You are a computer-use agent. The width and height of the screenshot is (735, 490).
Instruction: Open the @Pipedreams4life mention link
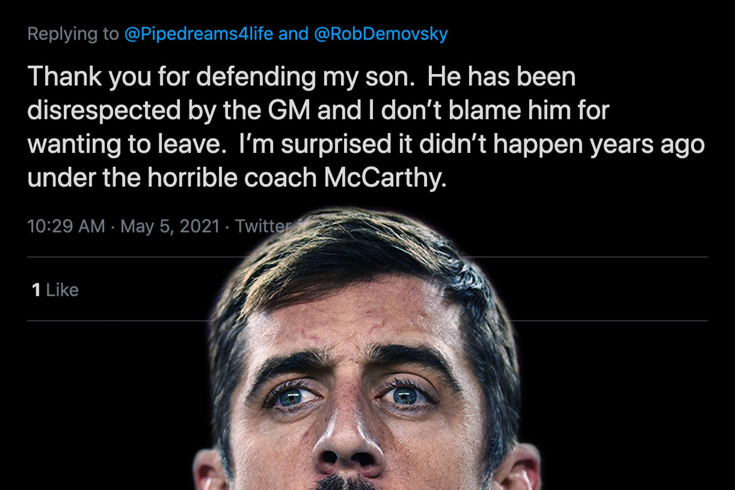198,34
